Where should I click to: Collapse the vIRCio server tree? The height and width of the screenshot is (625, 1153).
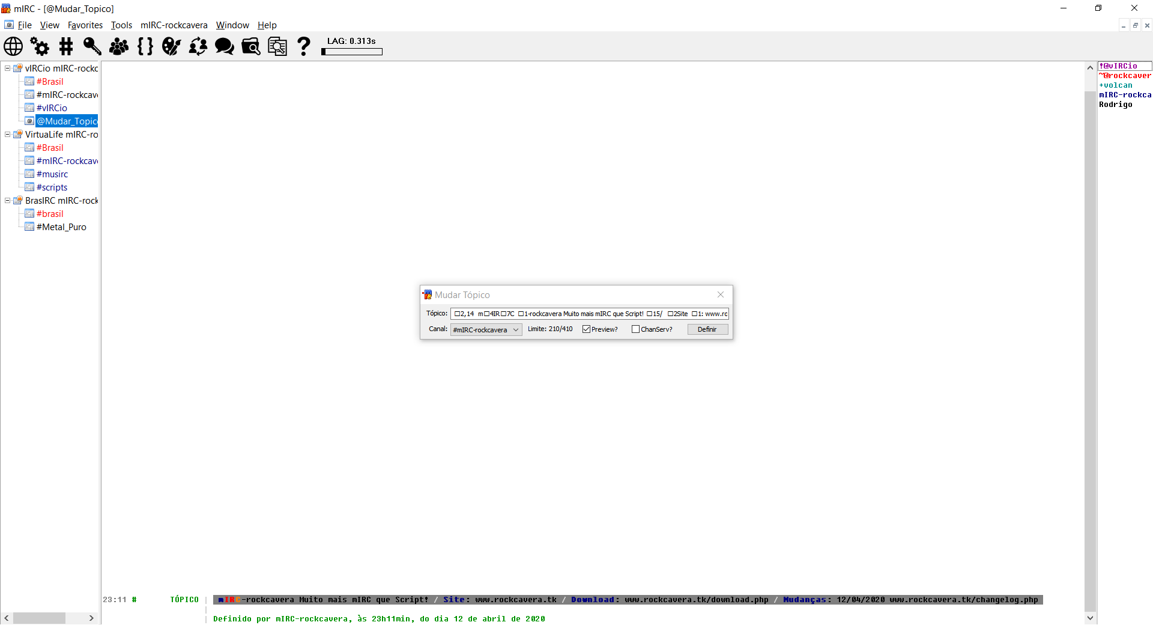coord(7,68)
